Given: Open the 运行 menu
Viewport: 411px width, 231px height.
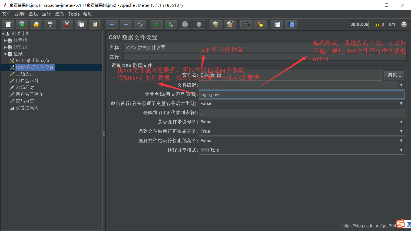Looking at the screenshot, I should pyautogui.click(x=47, y=14).
